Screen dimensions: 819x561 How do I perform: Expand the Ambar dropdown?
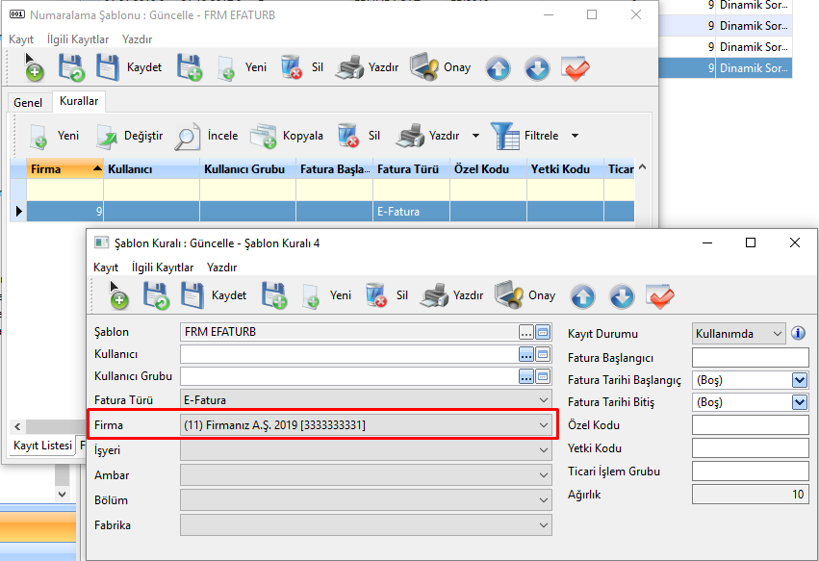(x=543, y=474)
